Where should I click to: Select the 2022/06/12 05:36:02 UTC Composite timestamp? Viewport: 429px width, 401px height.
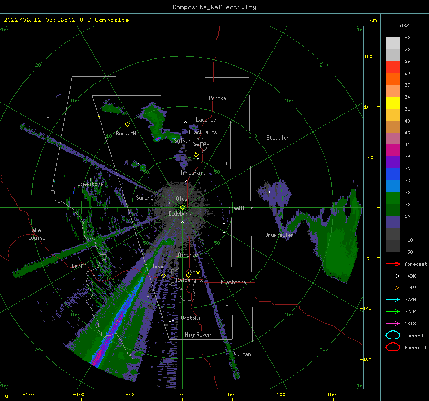click(66, 20)
